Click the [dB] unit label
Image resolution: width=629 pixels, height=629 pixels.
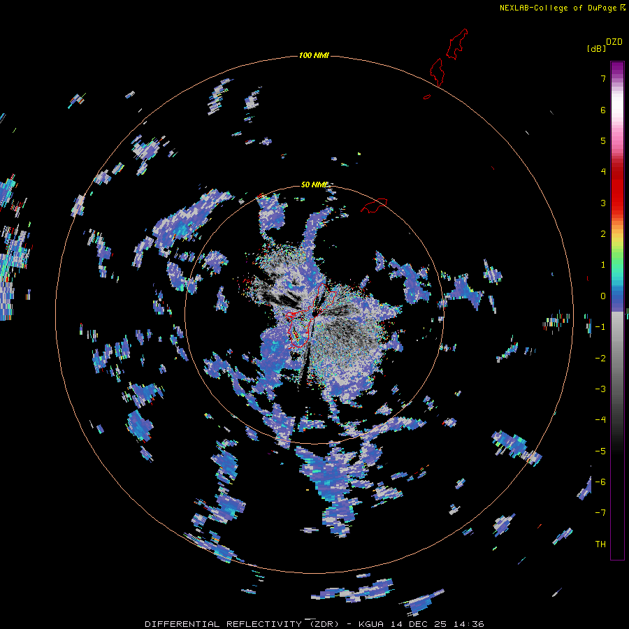[x=596, y=48]
